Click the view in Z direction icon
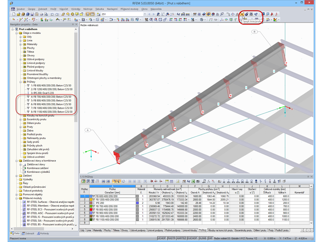The height and width of the screenshot is (242, 323). click(x=180, y=20)
